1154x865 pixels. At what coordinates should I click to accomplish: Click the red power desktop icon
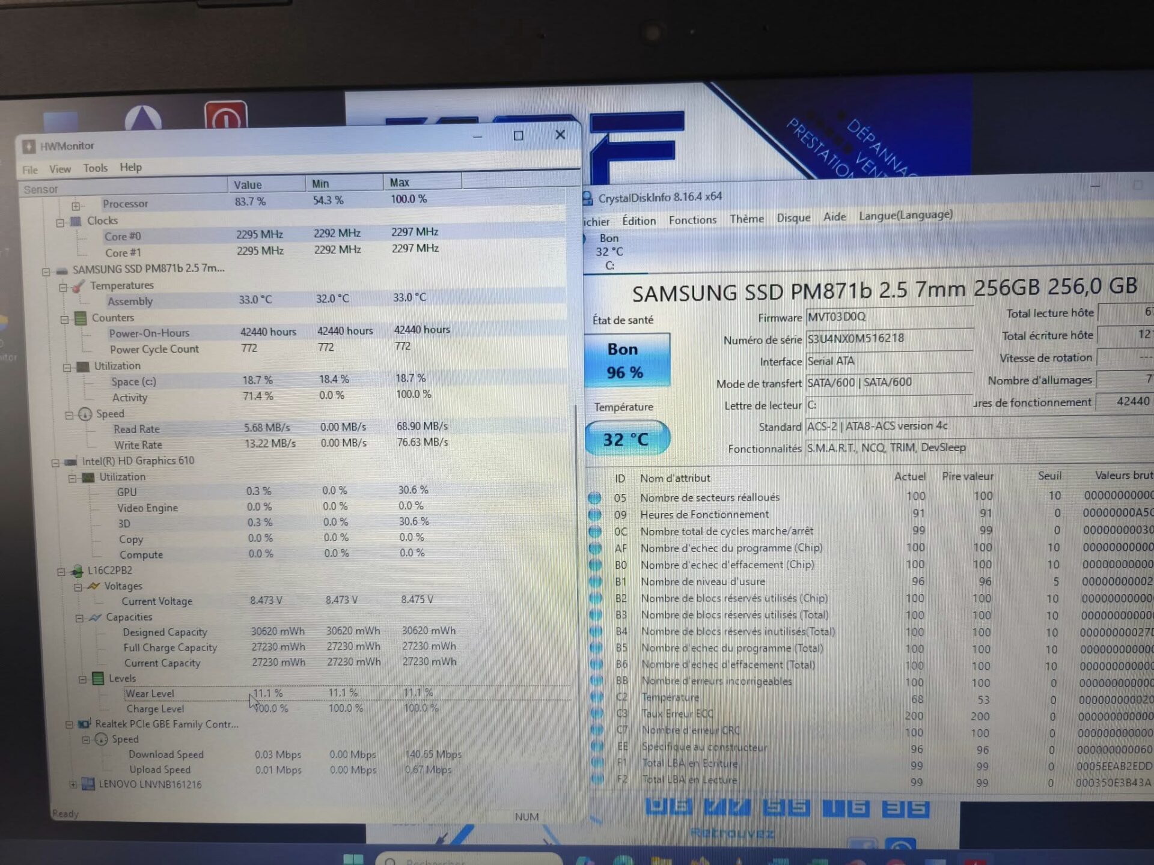tap(225, 115)
